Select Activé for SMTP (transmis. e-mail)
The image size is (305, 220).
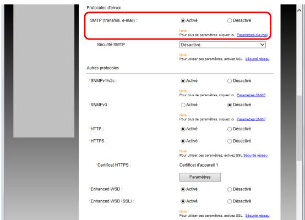tap(183, 20)
